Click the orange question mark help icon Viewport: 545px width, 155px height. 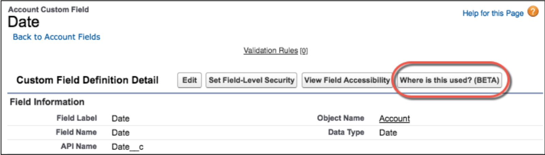pyautogui.click(x=533, y=12)
